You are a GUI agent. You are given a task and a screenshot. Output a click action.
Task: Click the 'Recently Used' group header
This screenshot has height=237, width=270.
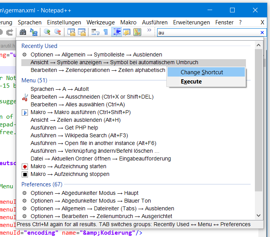(x=39, y=46)
